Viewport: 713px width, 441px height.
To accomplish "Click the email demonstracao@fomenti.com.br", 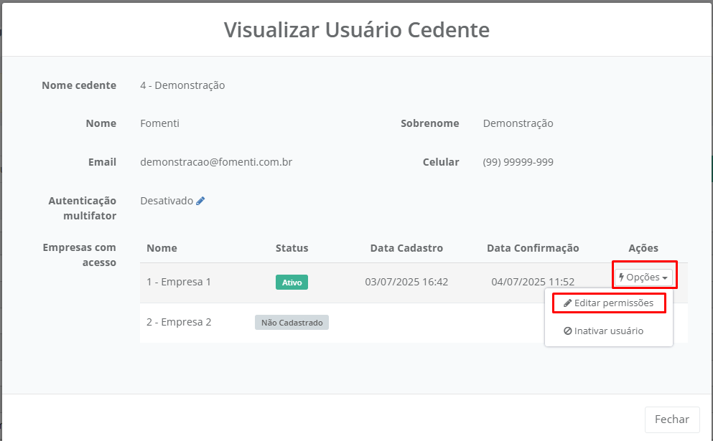I will coord(216,162).
